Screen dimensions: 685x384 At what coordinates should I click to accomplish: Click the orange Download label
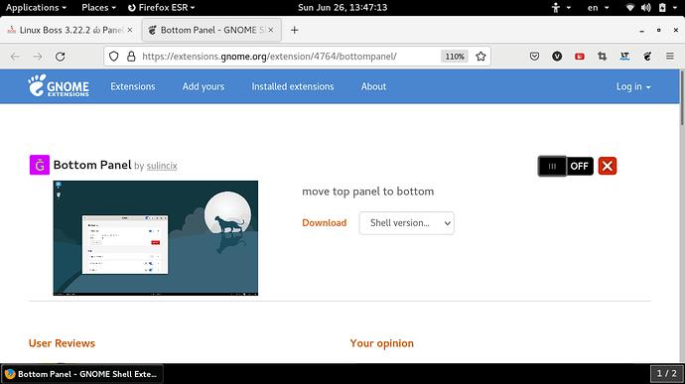(325, 223)
